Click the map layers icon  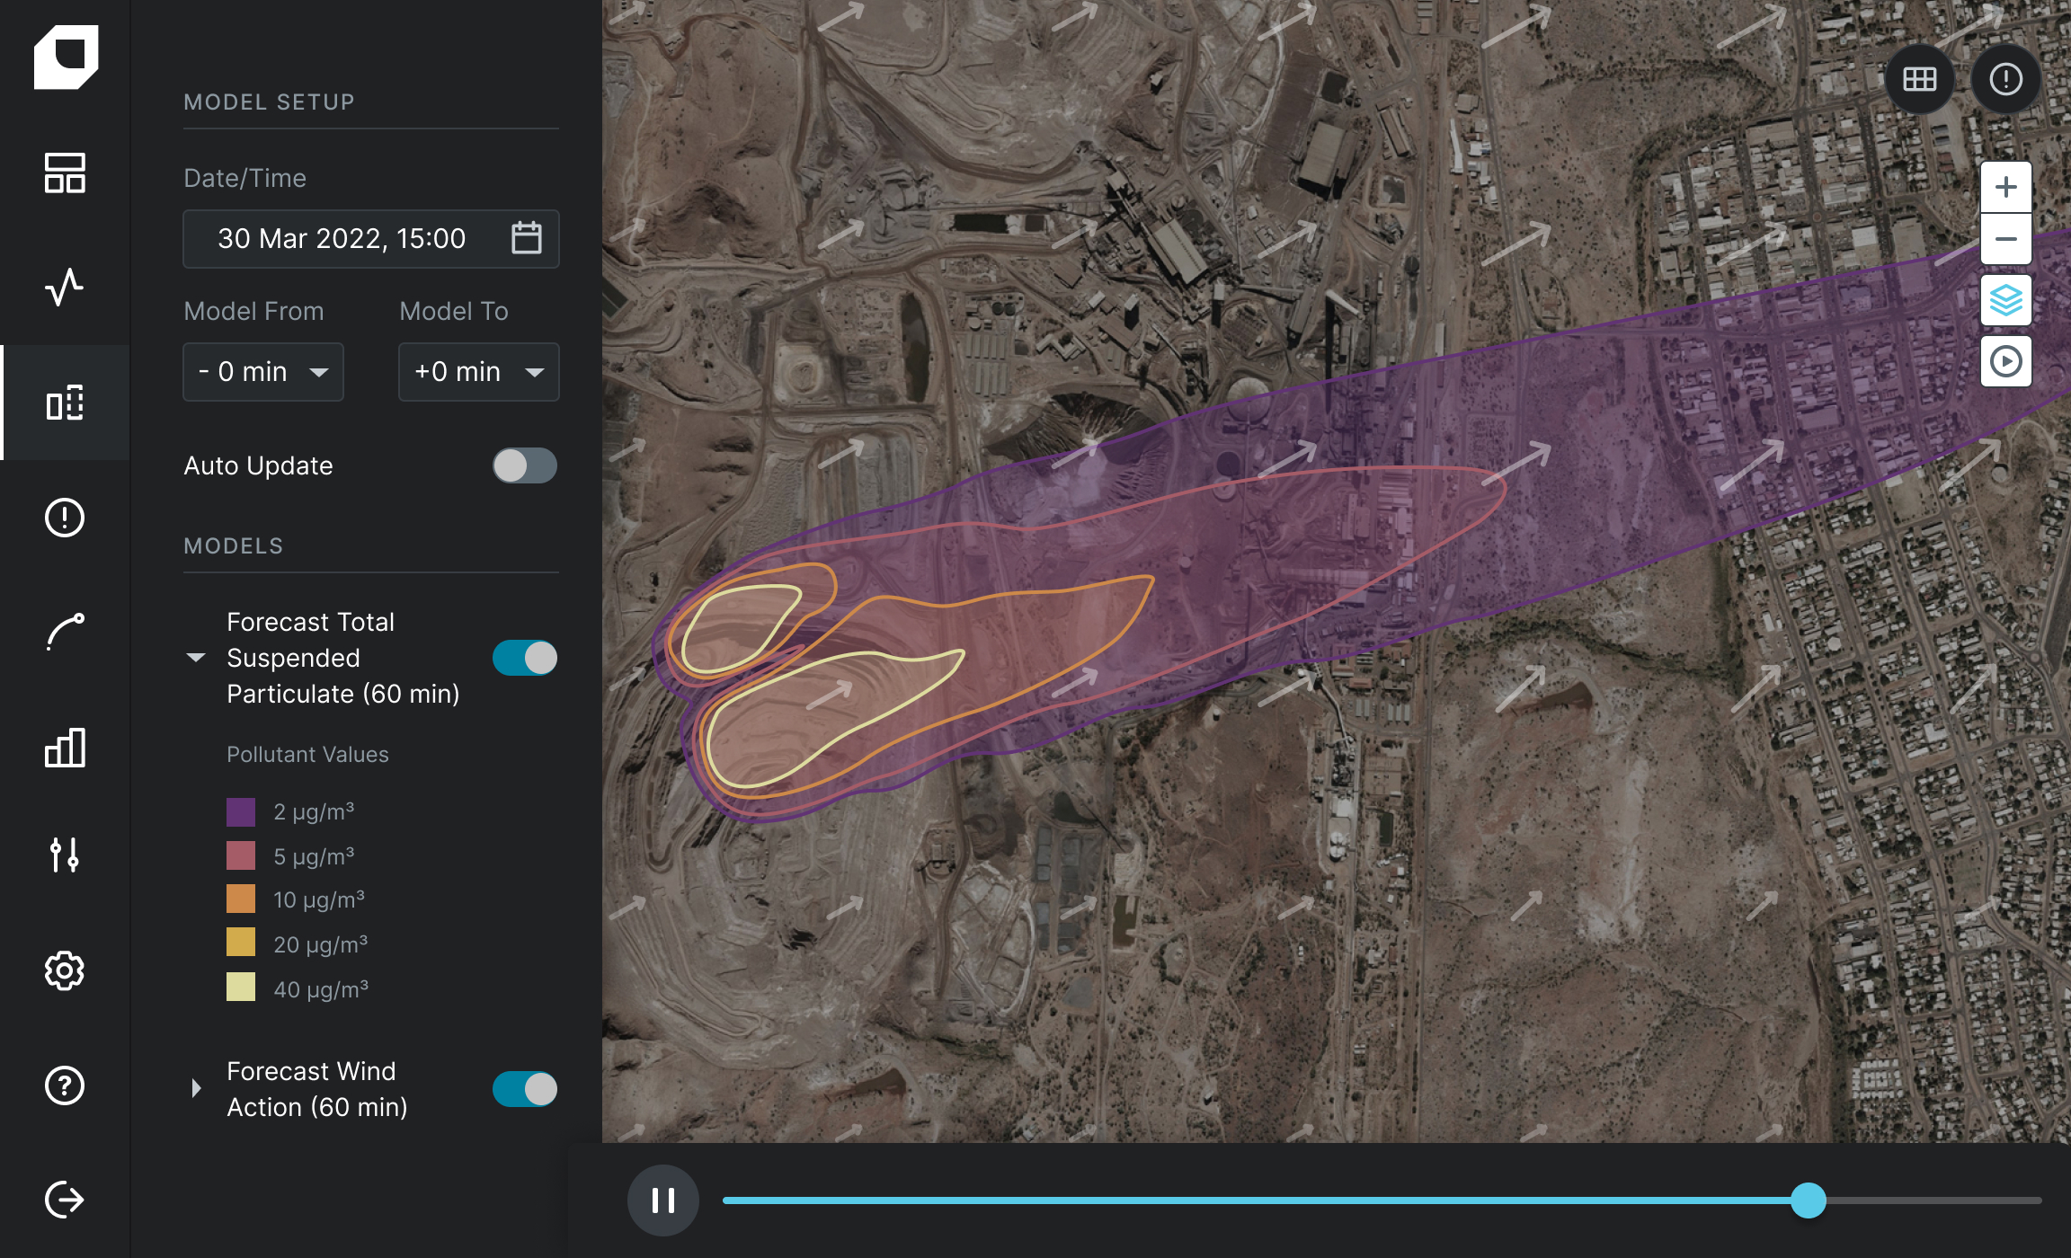click(x=2005, y=300)
